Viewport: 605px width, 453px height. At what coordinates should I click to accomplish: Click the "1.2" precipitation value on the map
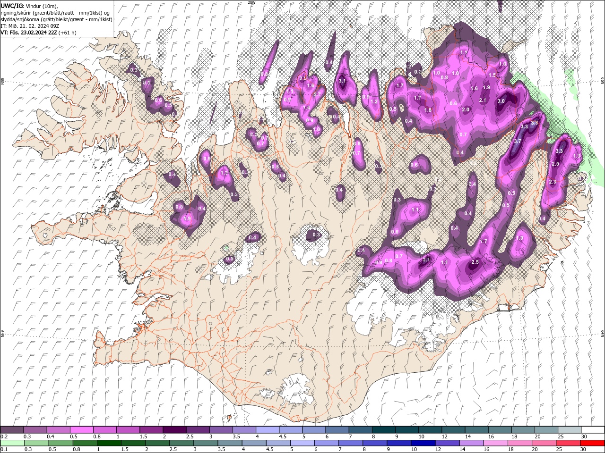click(x=374, y=101)
